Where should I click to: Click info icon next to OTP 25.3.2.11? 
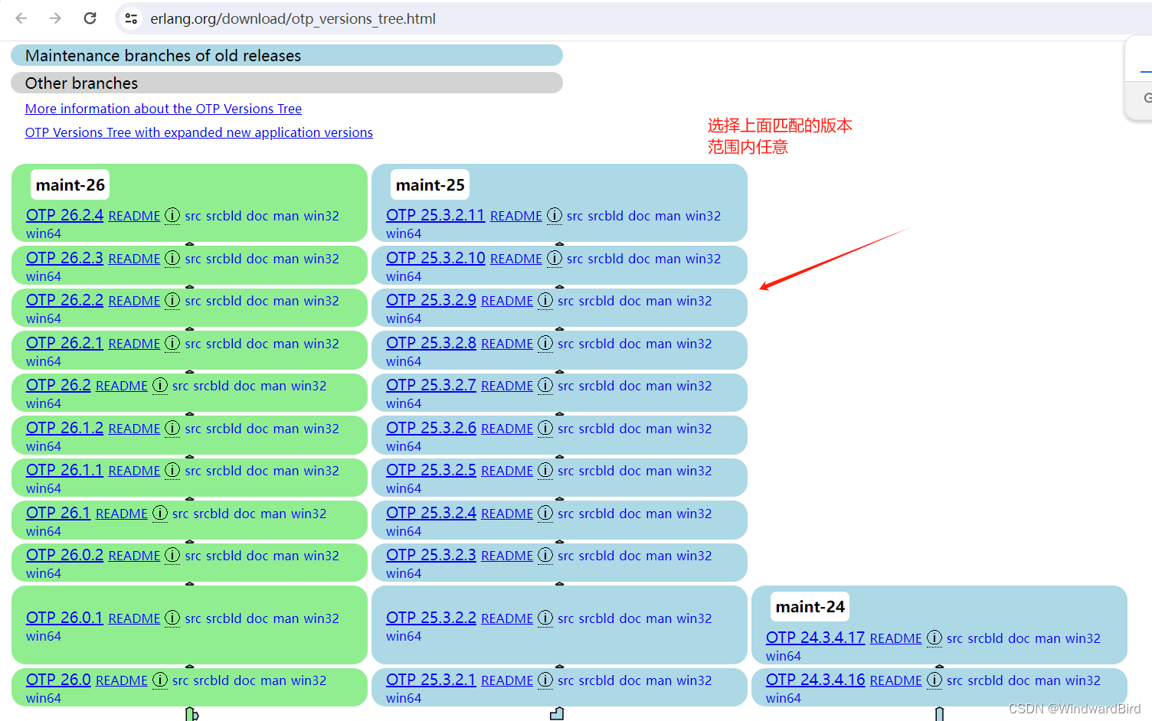pyautogui.click(x=555, y=216)
